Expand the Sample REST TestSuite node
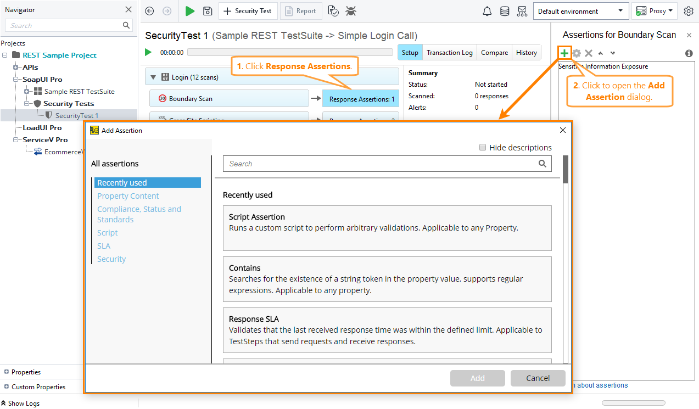The image size is (699, 409). point(27,91)
